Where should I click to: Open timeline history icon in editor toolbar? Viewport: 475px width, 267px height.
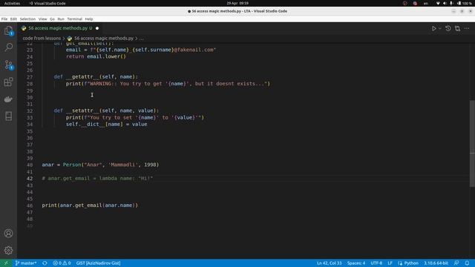[448, 28]
